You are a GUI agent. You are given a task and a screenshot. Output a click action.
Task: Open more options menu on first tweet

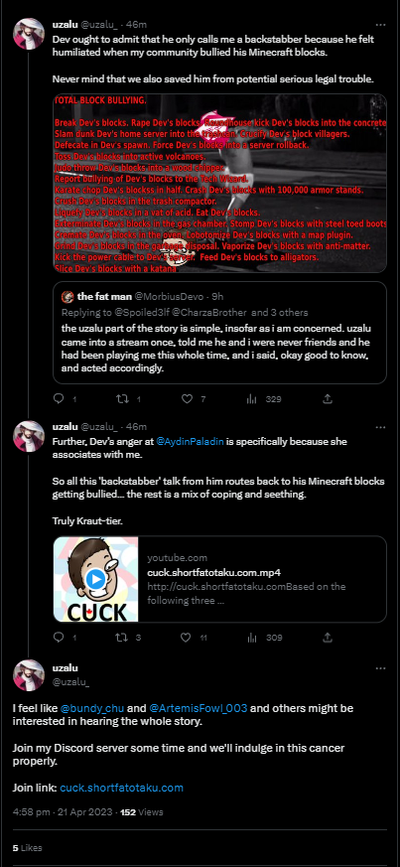[381, 25]
